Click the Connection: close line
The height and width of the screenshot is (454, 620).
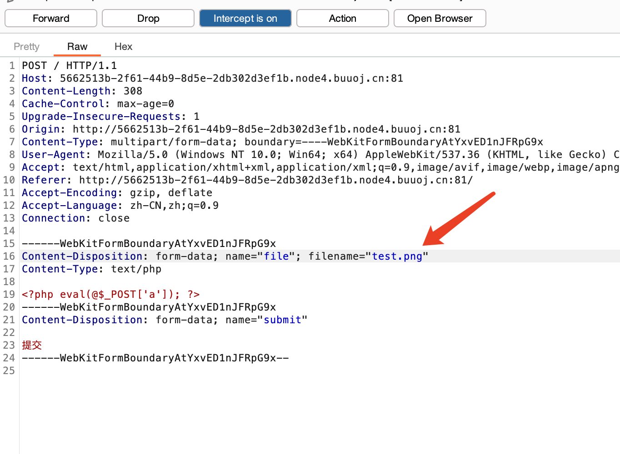point(75,218)
